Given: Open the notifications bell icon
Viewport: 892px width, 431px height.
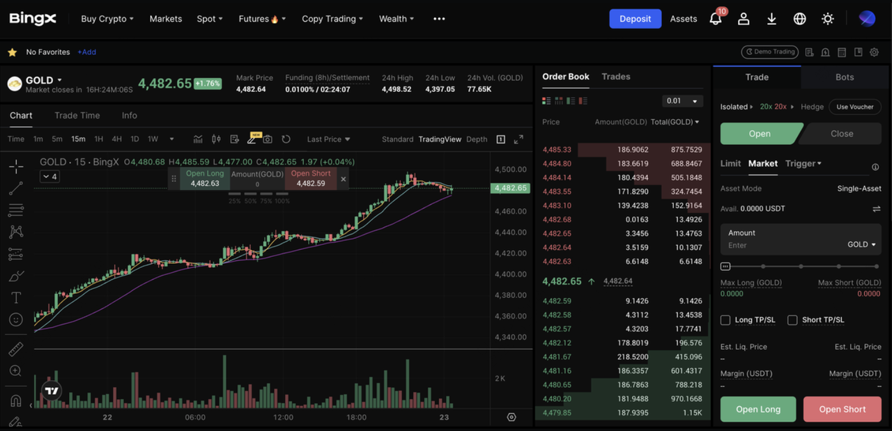Looking at the screenshot, I should [x=715, y=19].
